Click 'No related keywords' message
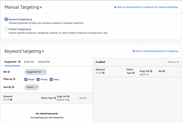The width and height of the screenshot is (182, 123). [x=47, y=114]
